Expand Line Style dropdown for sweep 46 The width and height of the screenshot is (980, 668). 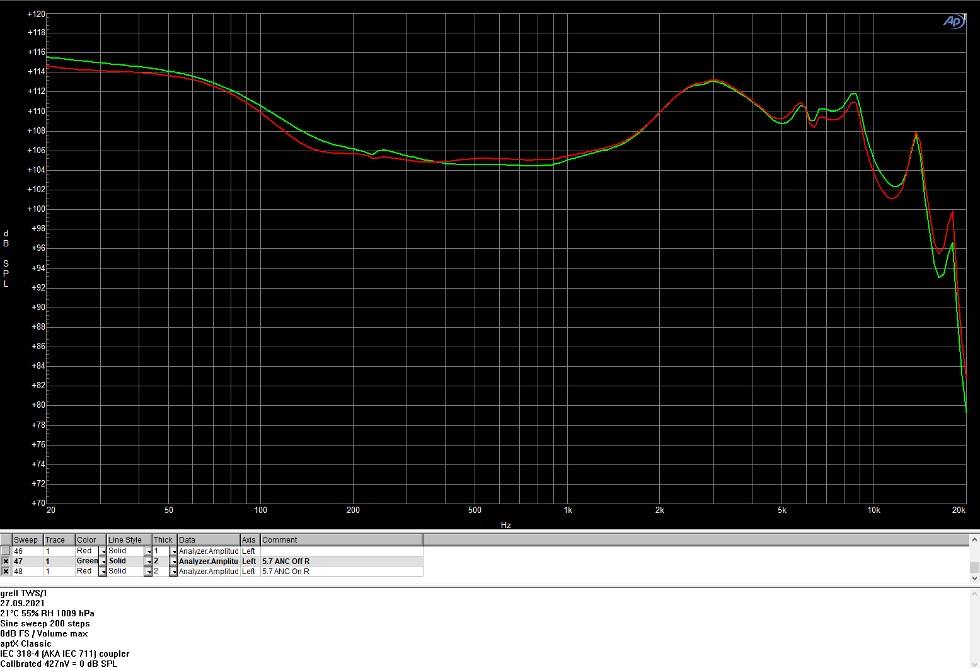(x=148, y=551)
